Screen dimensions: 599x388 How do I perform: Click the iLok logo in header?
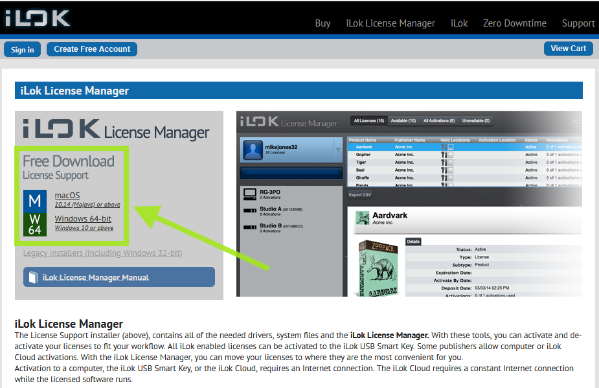(x=37, y=18)
